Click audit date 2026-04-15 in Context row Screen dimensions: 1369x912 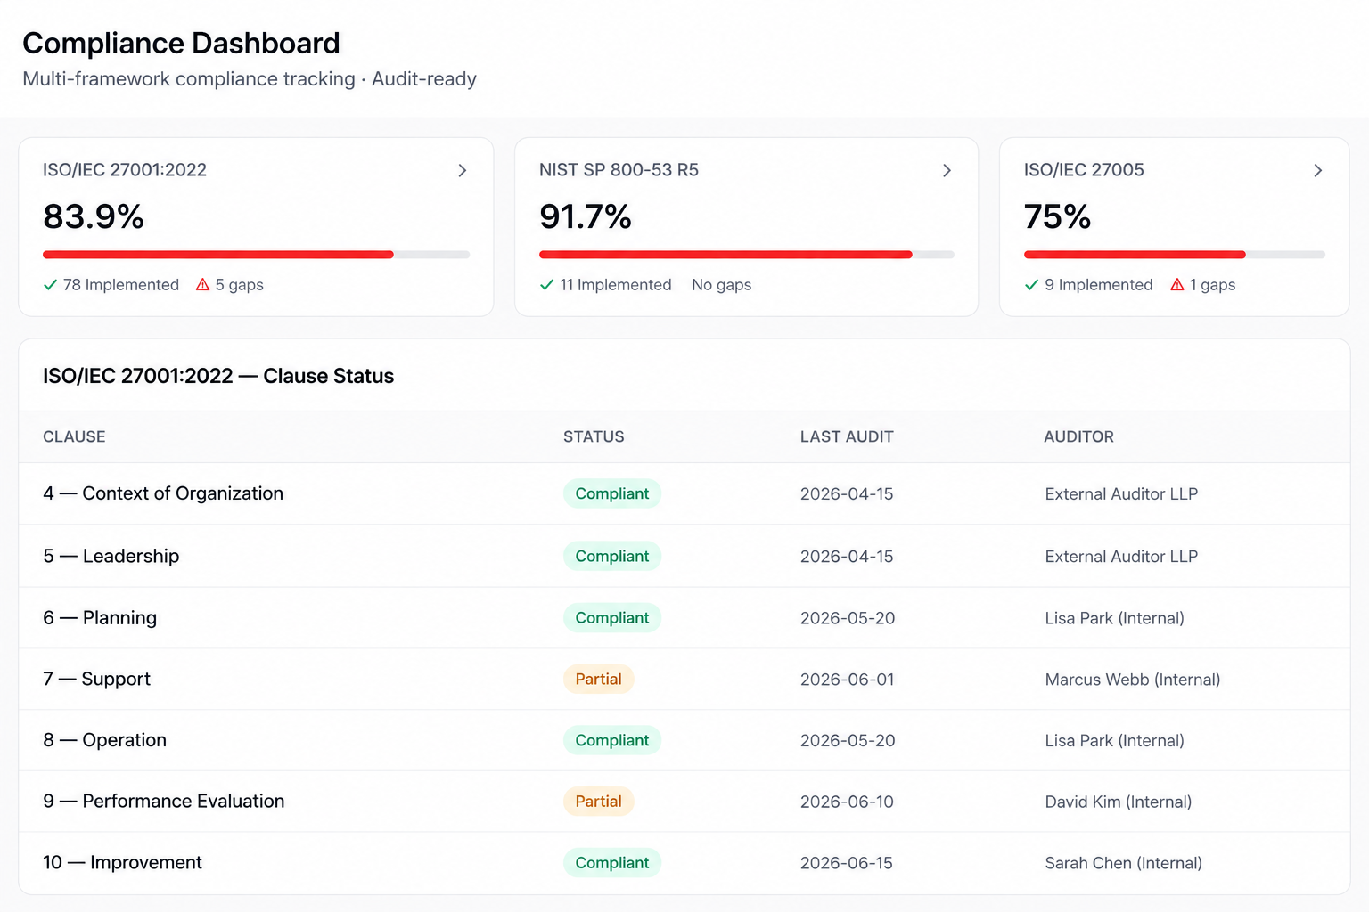point(847,494)
